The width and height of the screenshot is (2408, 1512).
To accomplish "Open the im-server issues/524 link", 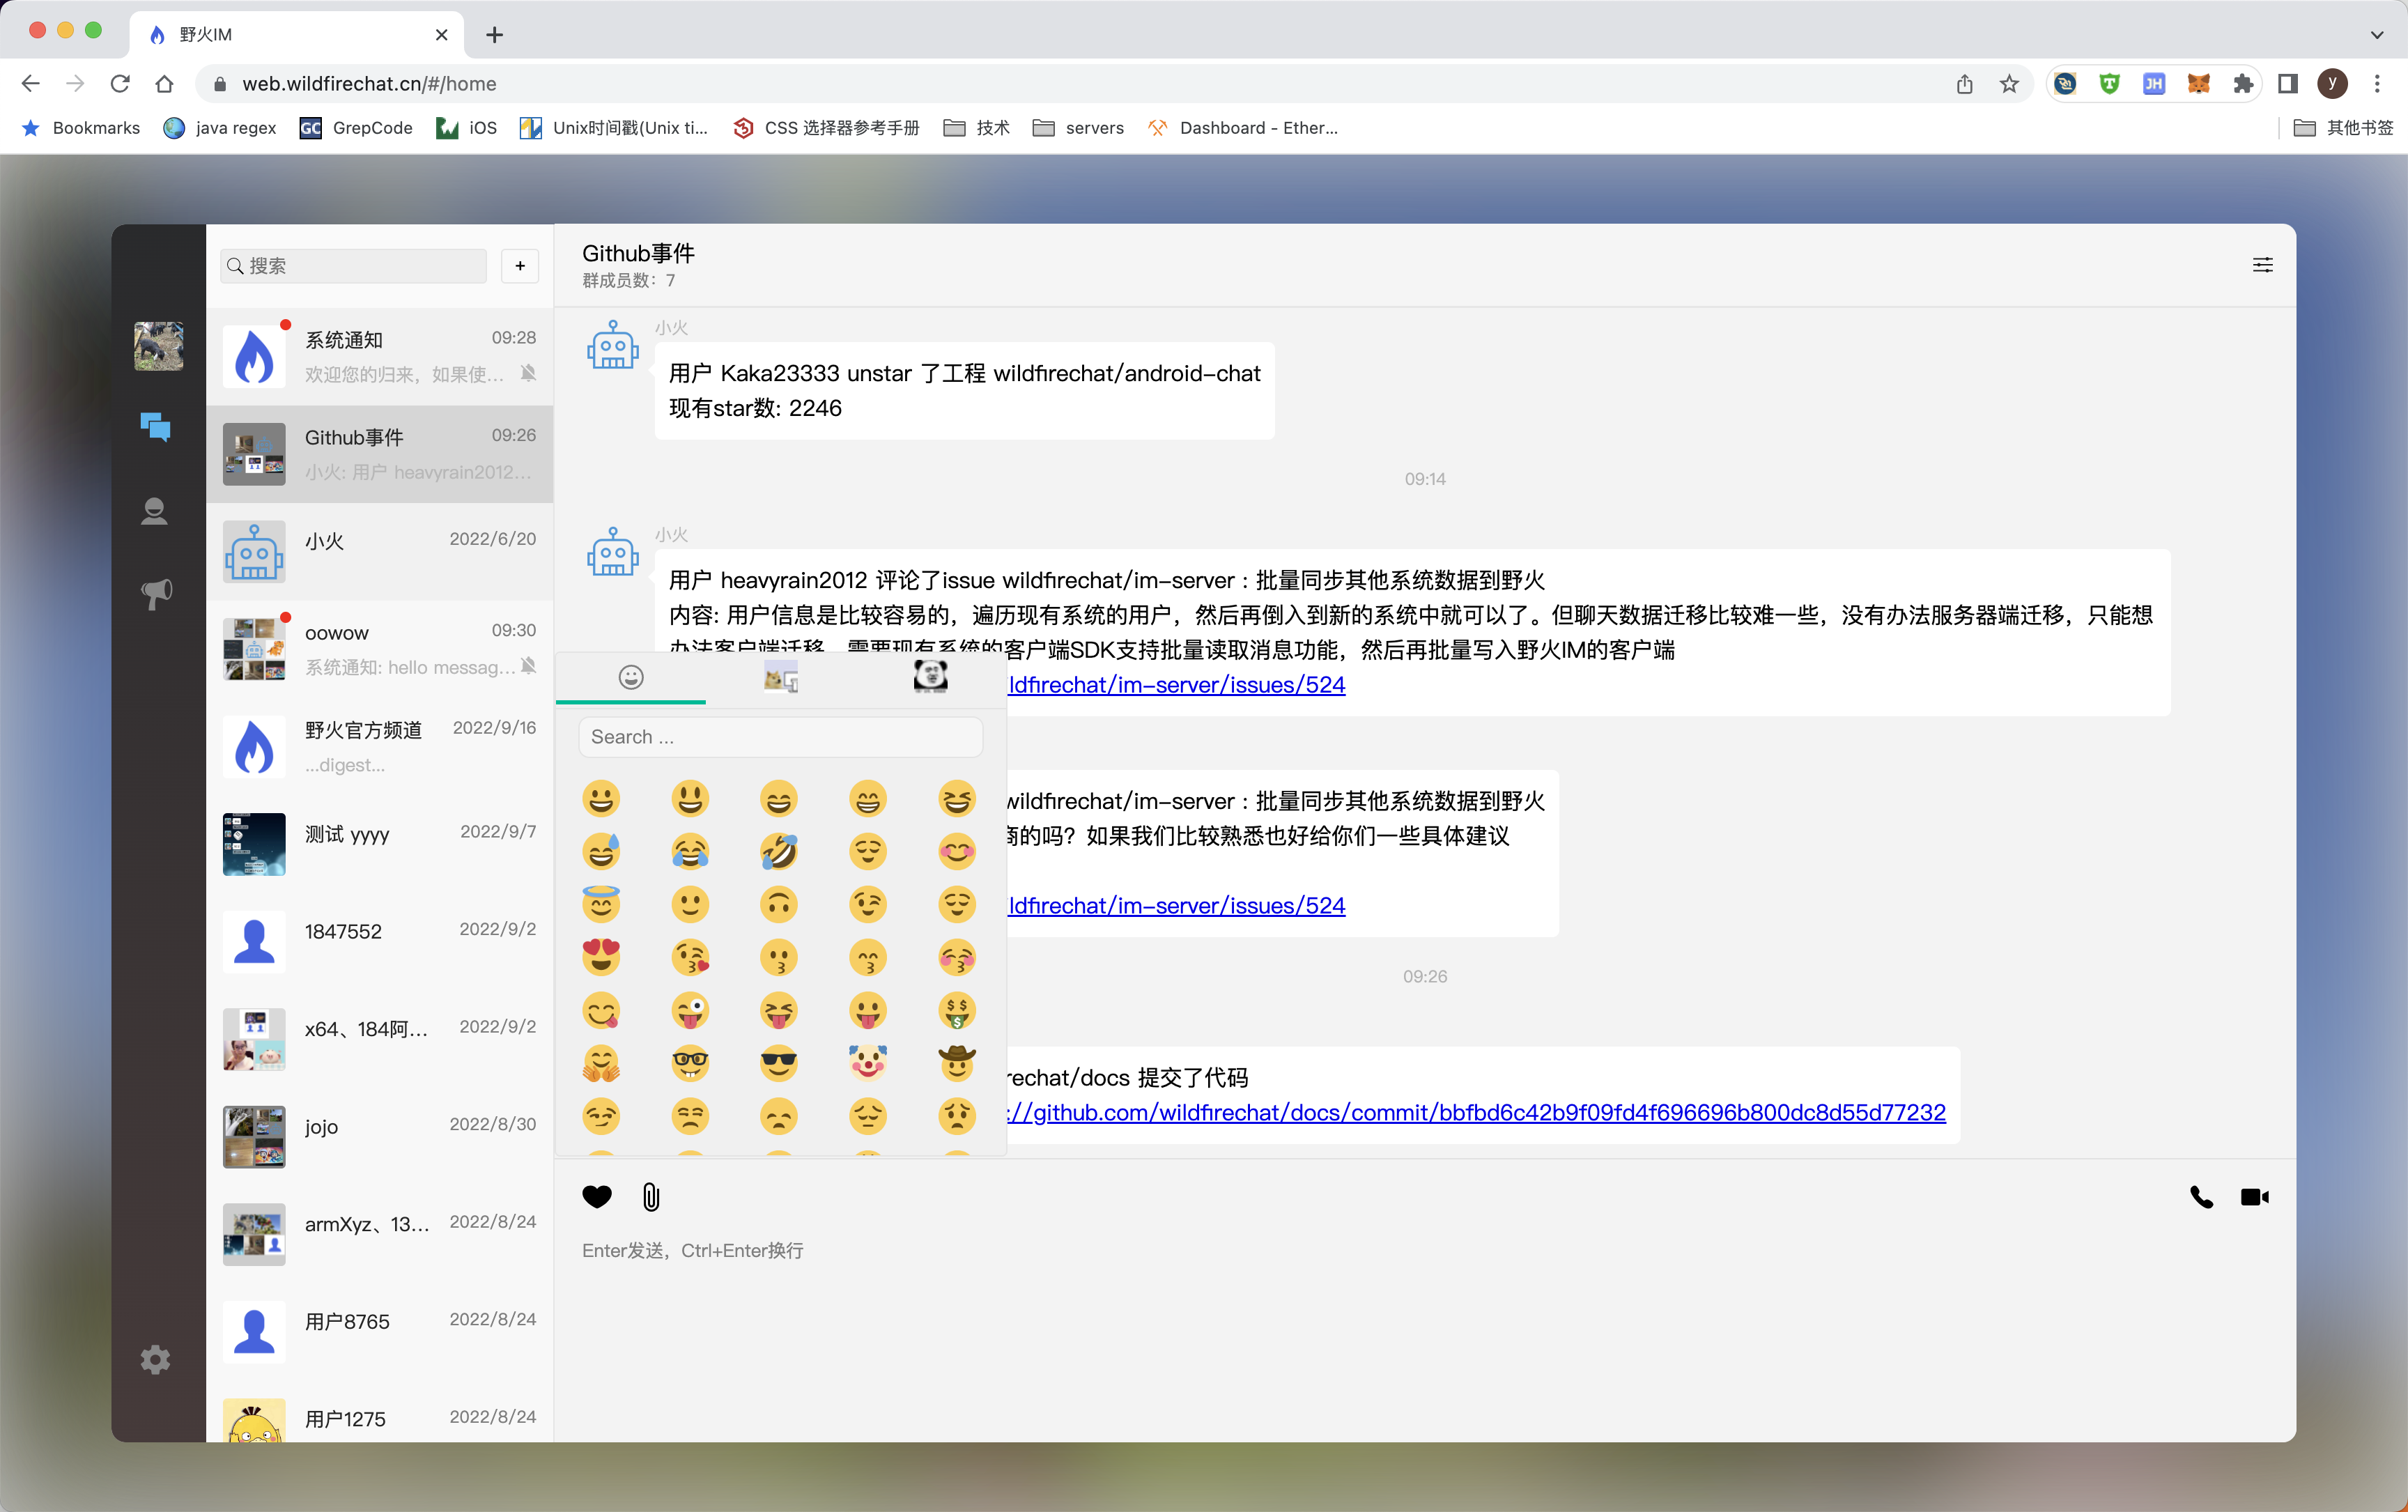I will (x=1176, y=685).
